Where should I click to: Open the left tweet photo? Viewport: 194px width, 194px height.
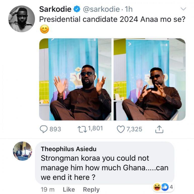[x=75, y=79]
